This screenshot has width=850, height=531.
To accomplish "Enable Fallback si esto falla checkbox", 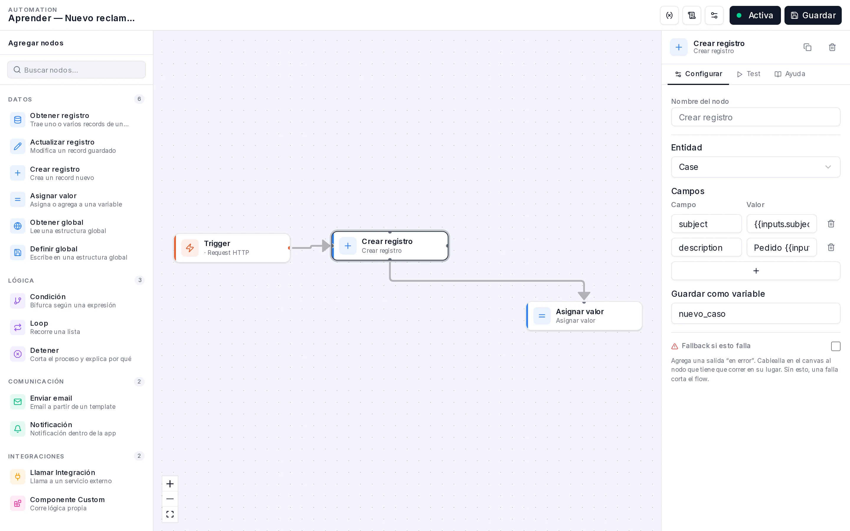I will pos(836,346).
